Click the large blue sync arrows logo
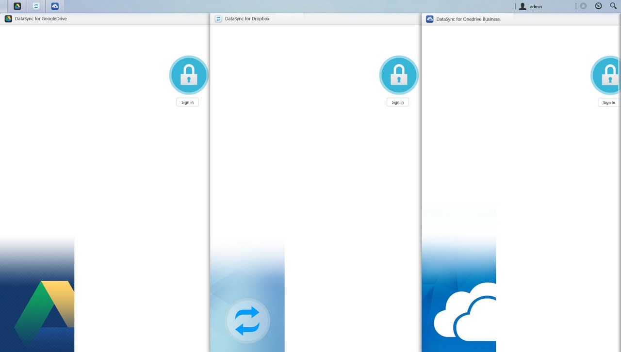This screenshot has height=352, width=621. tap(248, 320)
